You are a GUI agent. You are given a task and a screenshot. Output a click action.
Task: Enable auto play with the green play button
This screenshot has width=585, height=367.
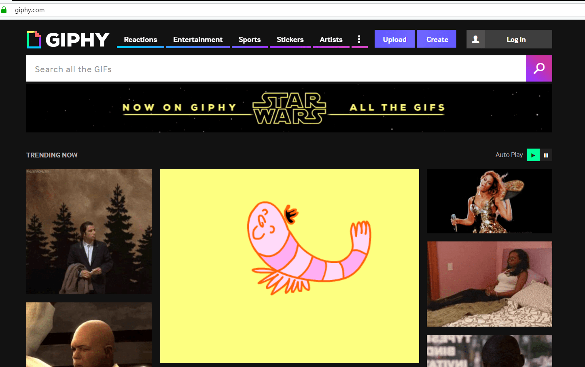(x=533, y=155)
